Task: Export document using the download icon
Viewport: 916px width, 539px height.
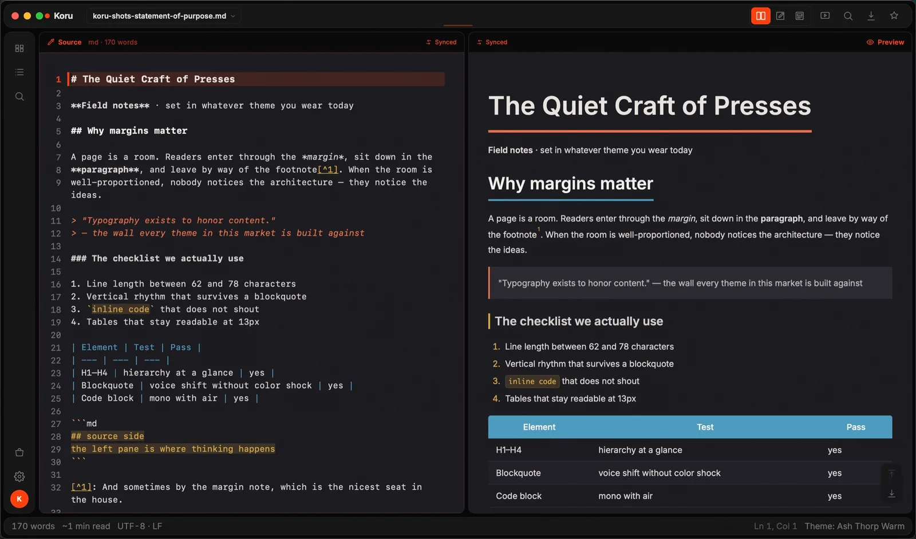Action: (x=871, y=16)
